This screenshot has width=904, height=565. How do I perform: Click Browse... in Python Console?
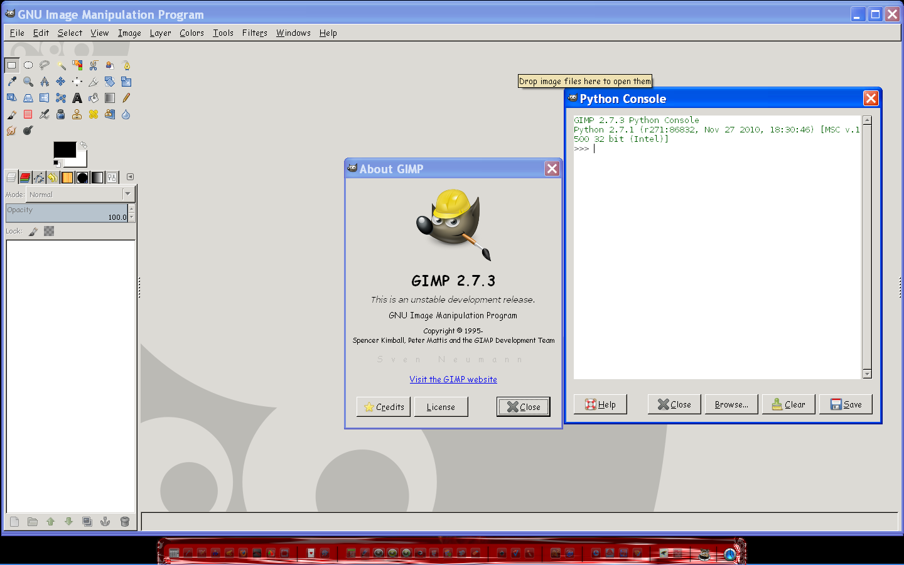[x=731, y=404]
